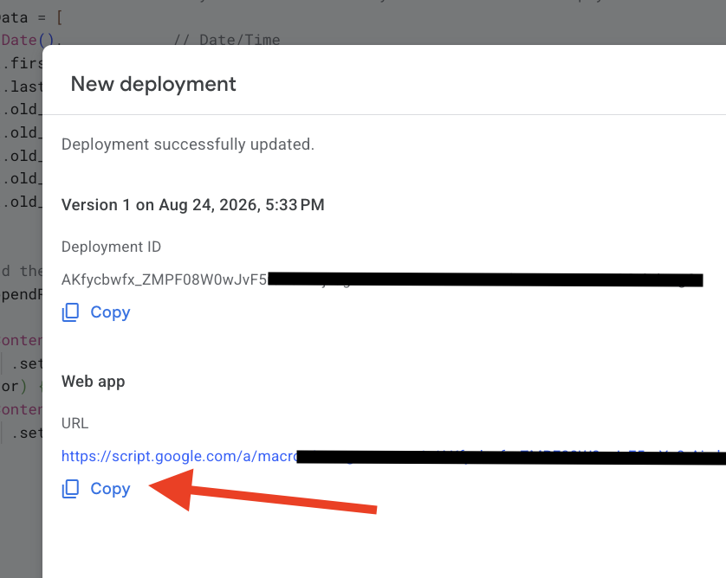The width and height of the screenshot is (726, 578).
Task: Click Copy label under Deployment ID
Action: pos(110,312)
